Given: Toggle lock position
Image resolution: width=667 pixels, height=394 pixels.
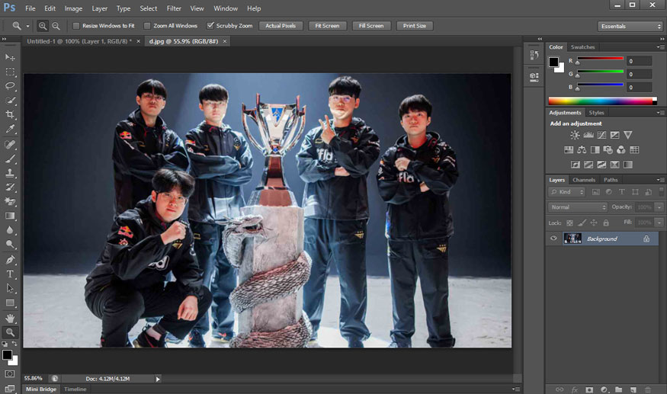Looking at the screenshot, I should [594, 223].
